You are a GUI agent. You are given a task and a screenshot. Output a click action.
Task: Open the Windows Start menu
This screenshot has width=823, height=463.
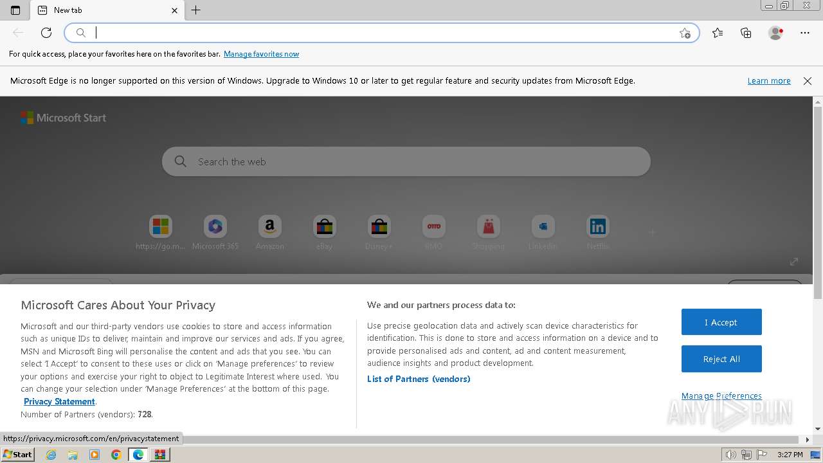[x=17, y=455]
